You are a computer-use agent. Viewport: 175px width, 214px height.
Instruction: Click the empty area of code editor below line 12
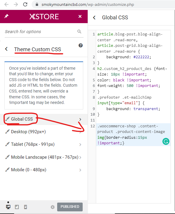point(133,175)
